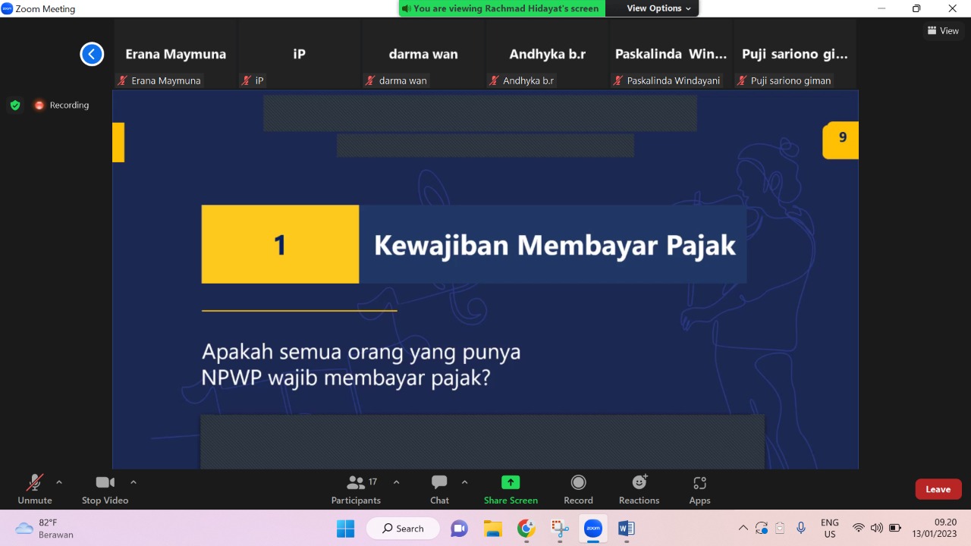Image resolution: width=971 pixels, height=546 pixels.
Task: Click the green encryption shield icon
Action: pyautogui.click(x=15, y=105)
